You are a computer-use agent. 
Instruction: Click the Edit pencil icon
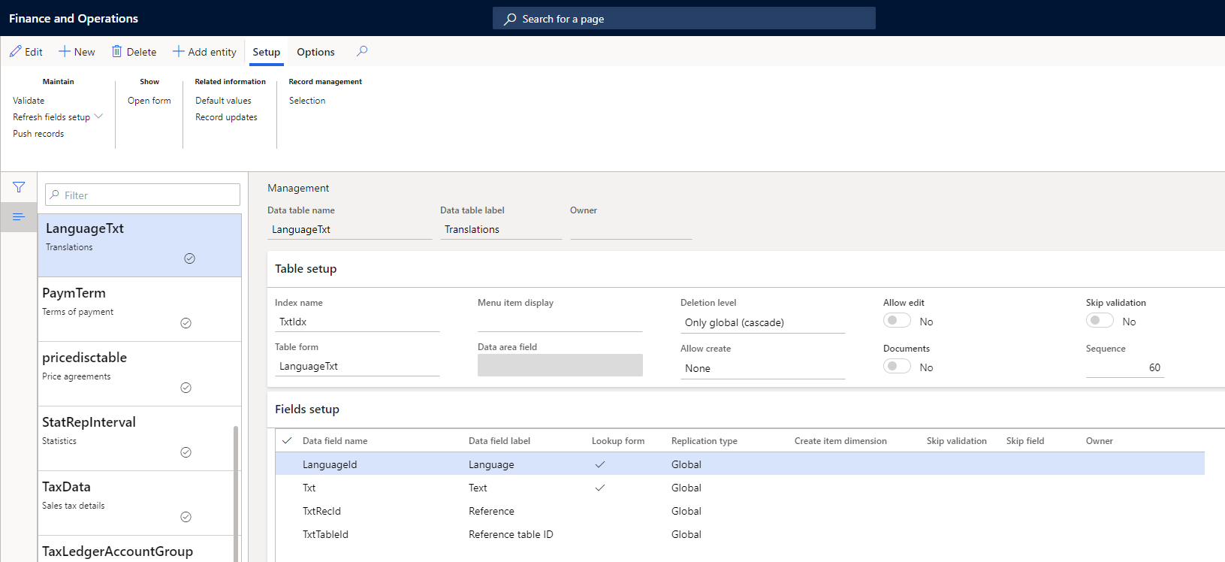click(15, 51)
